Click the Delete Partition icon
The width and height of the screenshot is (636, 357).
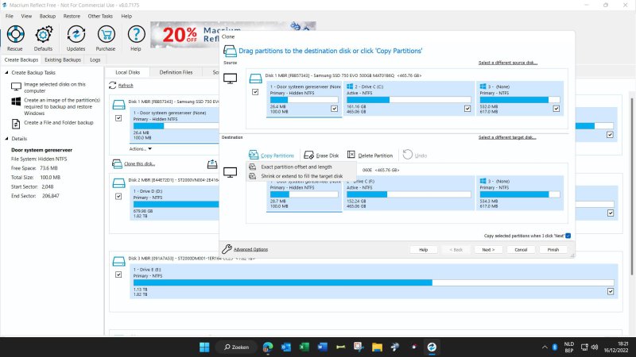[x=351, y=155]
